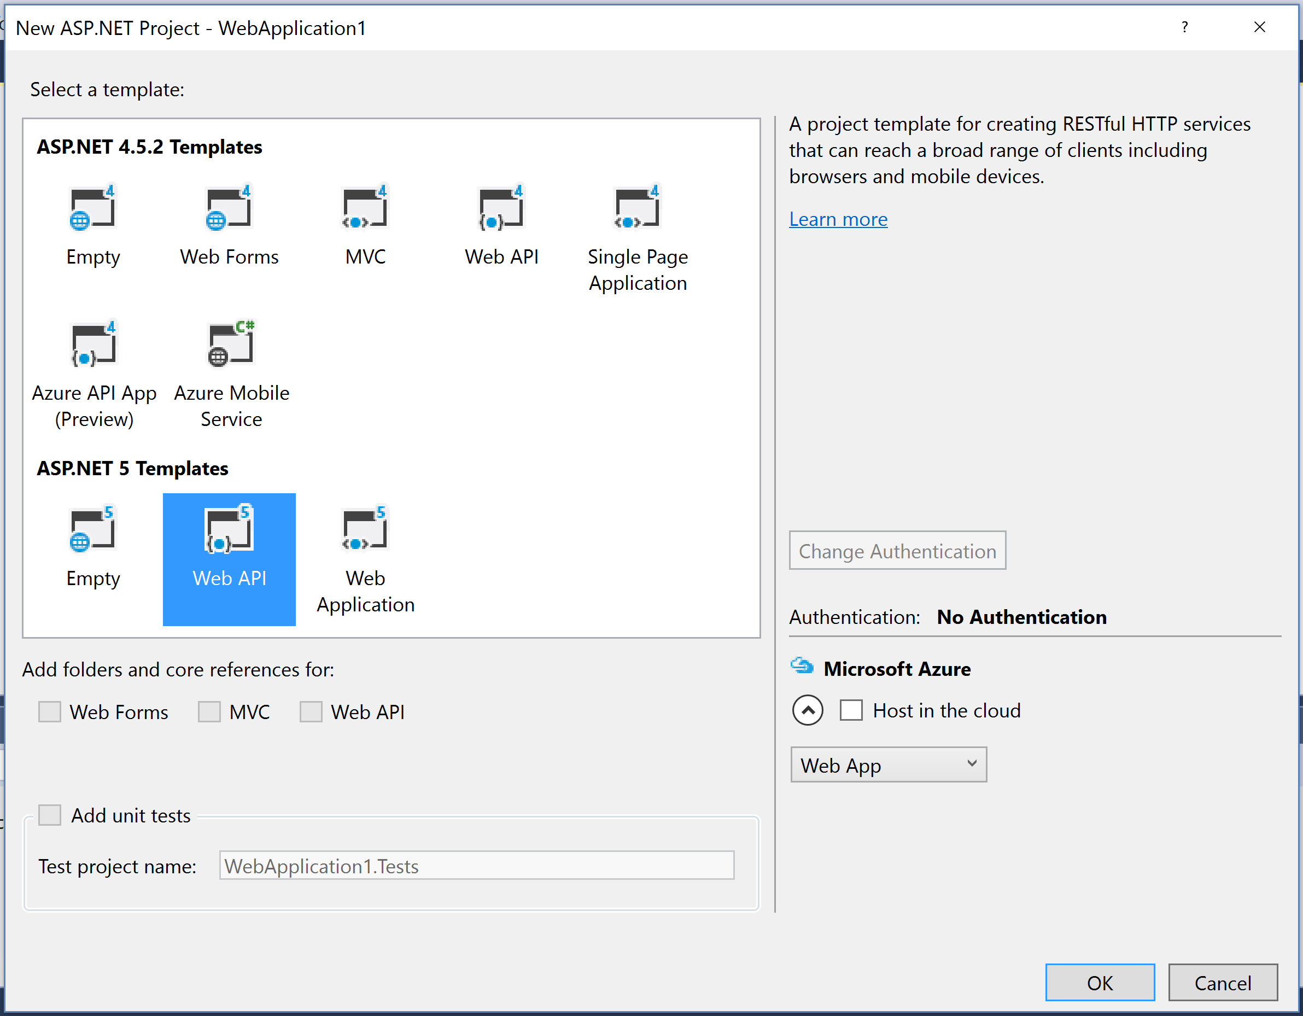The width and height of the screenshot is (1303, 1016).
Task: Enable the Web API references checkbox
Action: (x=311, y=711)
